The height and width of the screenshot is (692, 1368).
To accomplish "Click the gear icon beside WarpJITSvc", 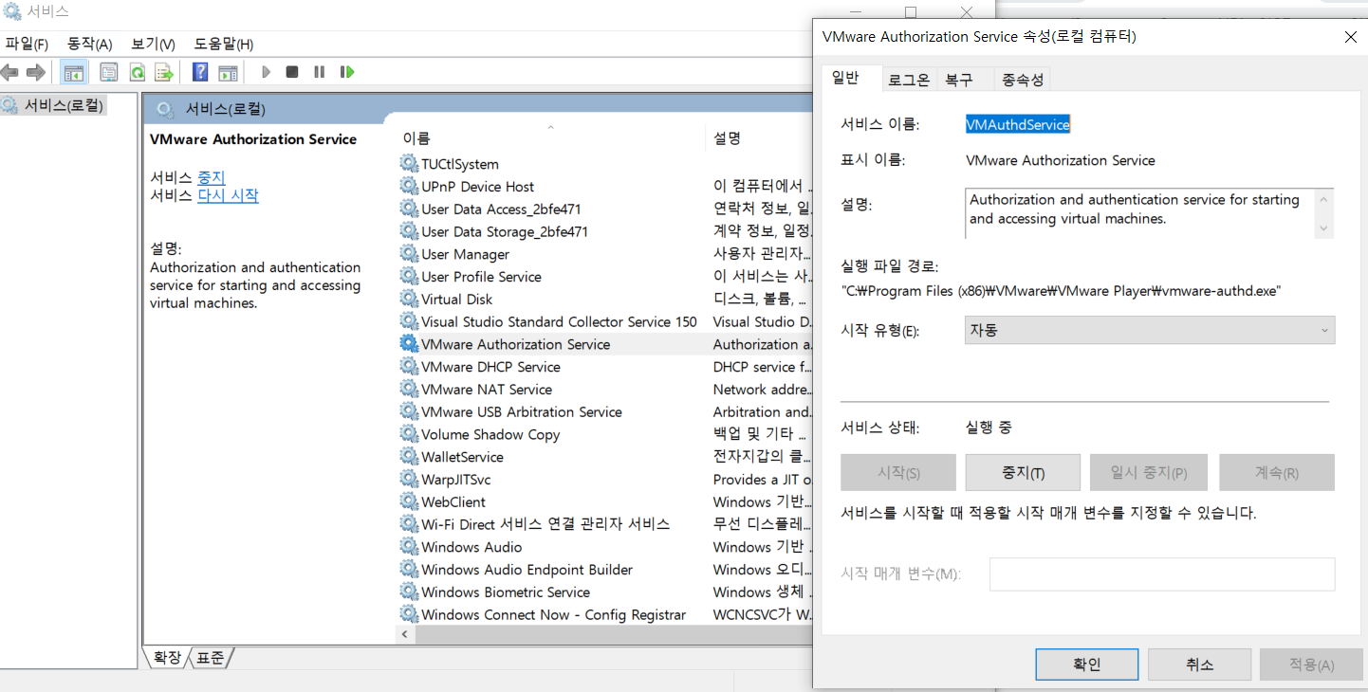I will [409, 479].
